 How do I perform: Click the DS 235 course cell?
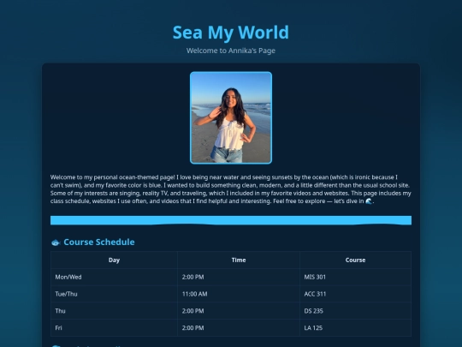click(355, 311)
